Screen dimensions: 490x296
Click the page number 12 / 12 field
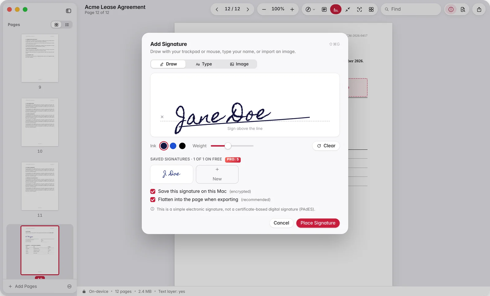click(232, 9)
